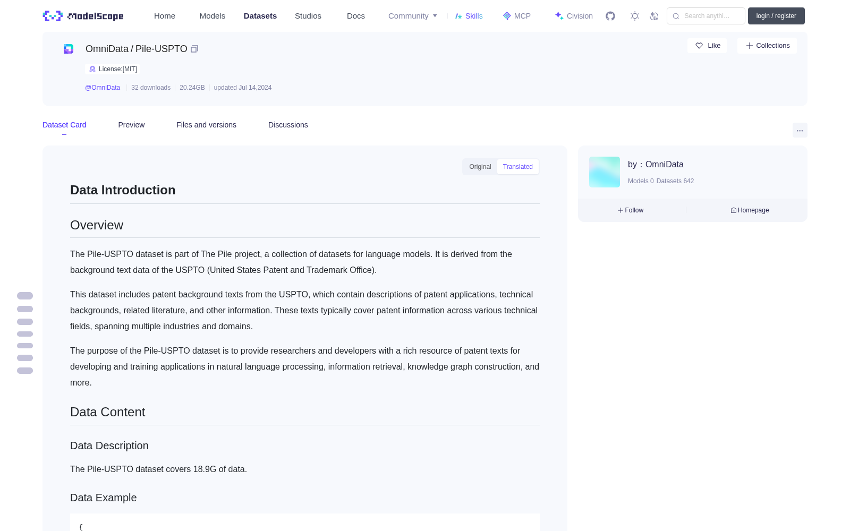Toggle the light/dark theme sun icon
Screen dimensions: 850x531
635,16
